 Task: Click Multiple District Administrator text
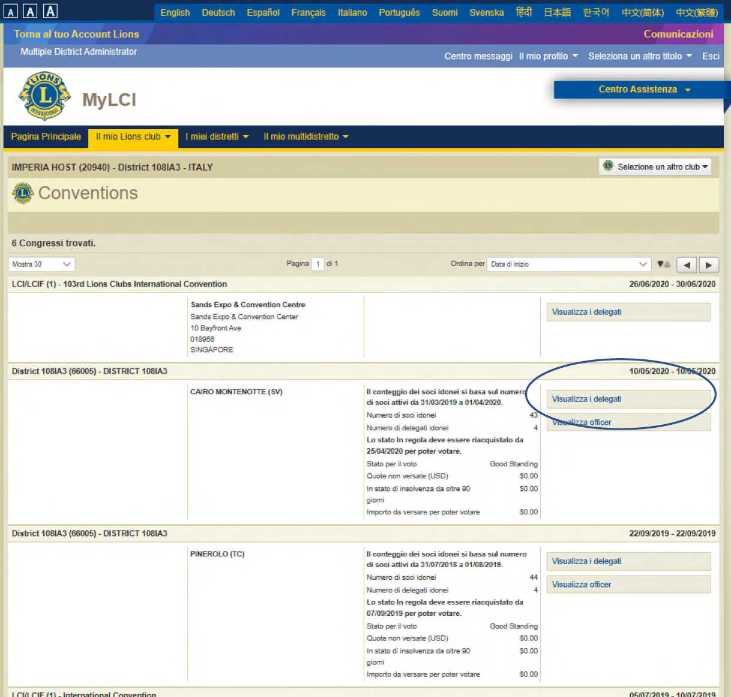pos(79,52)
